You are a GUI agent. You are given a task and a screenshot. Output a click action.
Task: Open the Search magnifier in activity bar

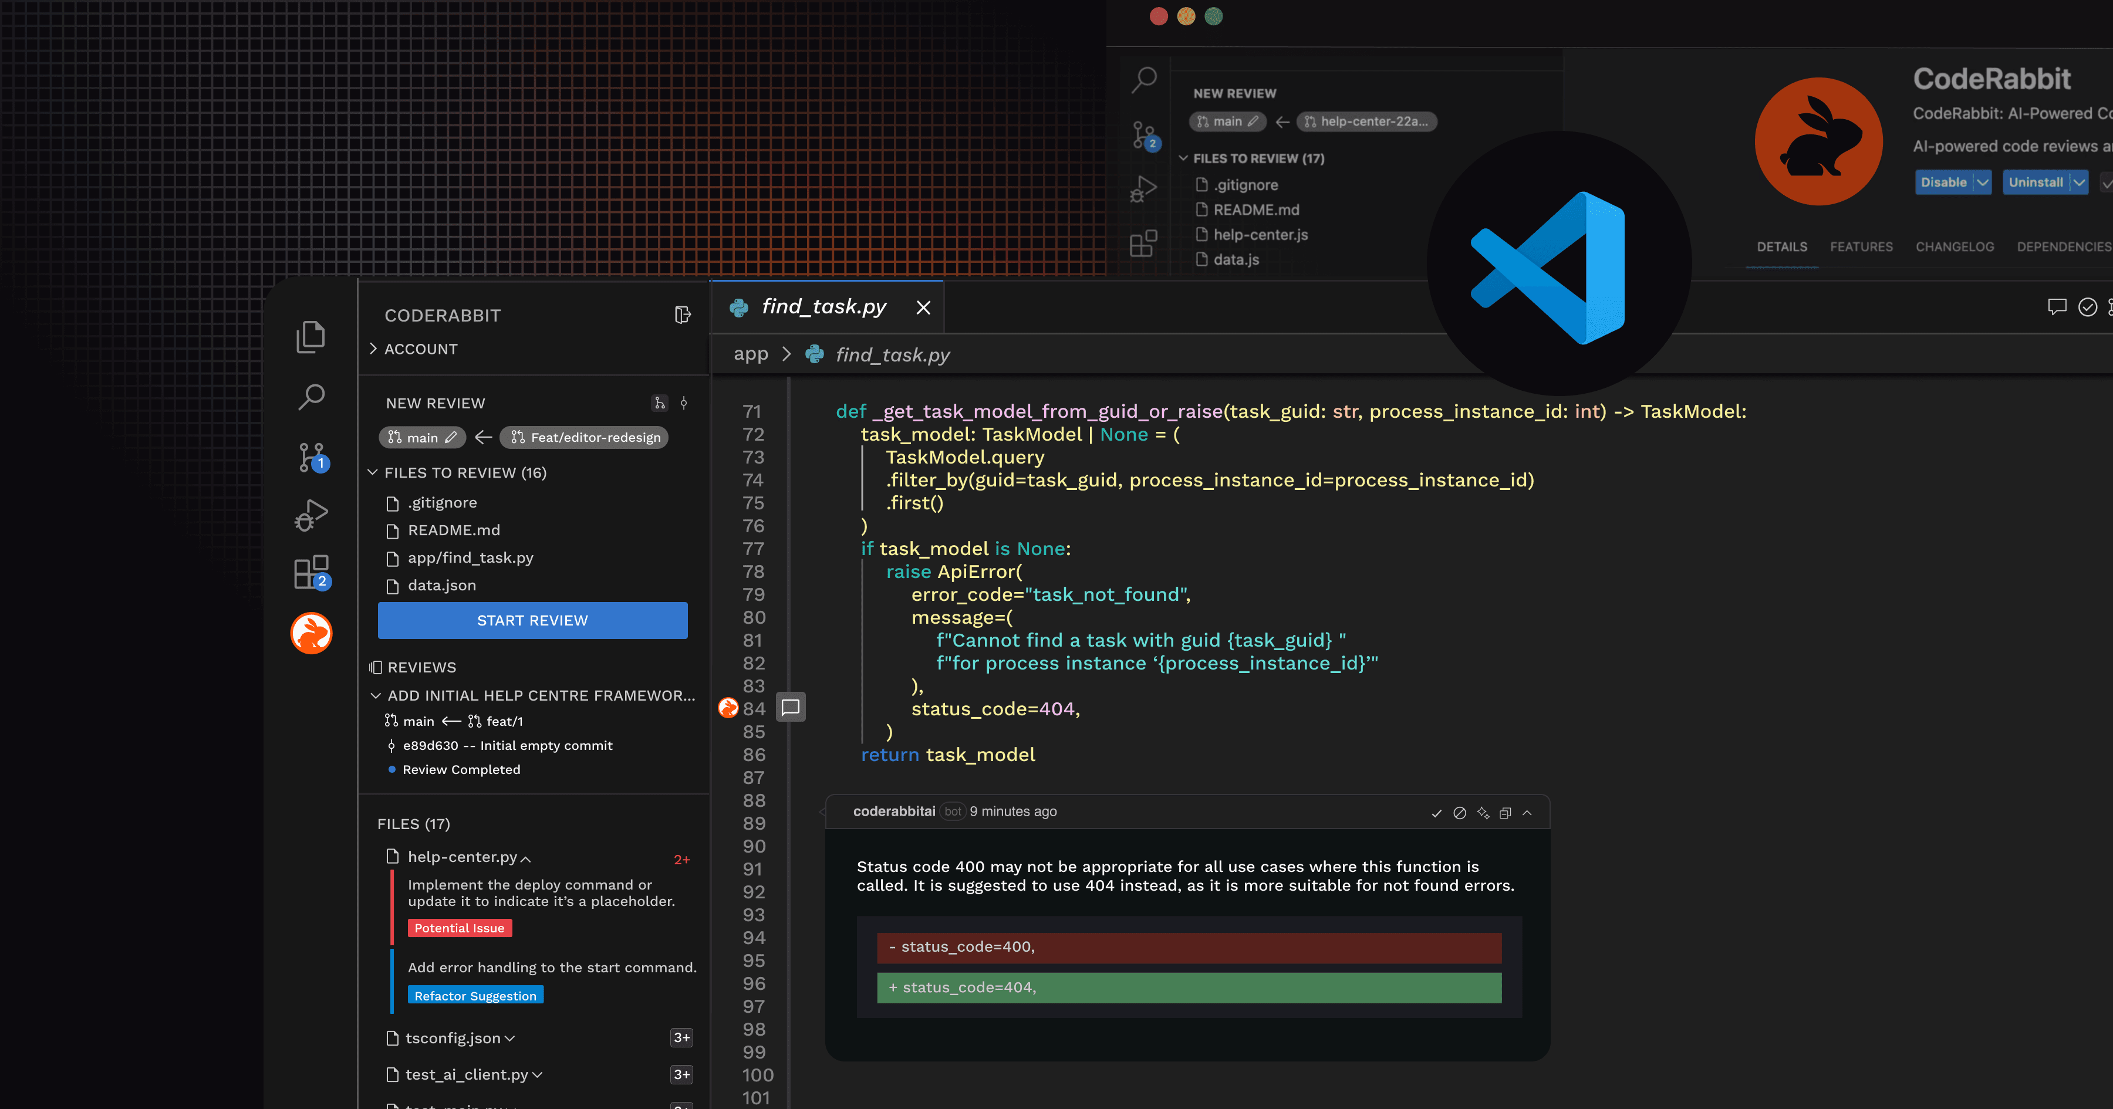pos(311,397)
